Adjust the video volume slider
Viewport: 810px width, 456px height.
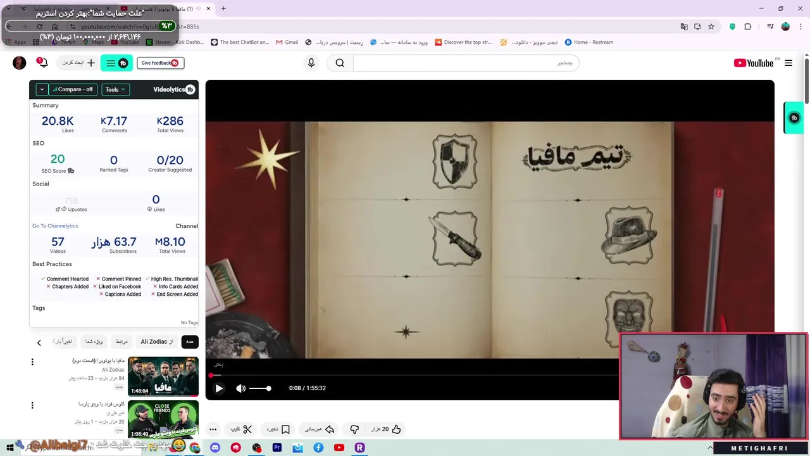[x=260, y=388]
